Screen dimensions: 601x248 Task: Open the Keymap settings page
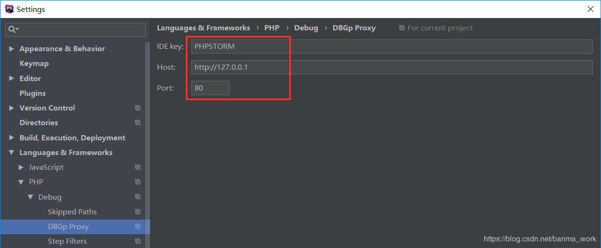coord(34,64)
